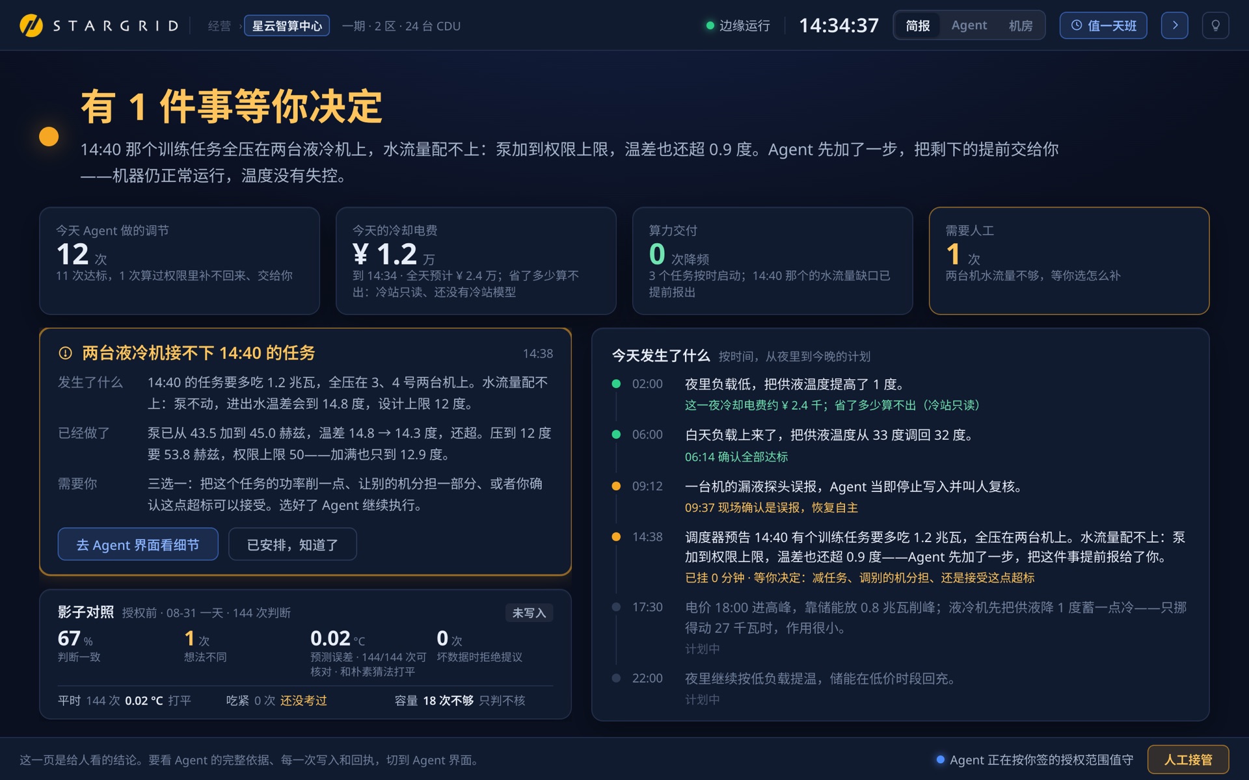This screenshot has height=780, width=1249.
Task: Click the chevron next button in header
Action: click(x=1174, y=25)
